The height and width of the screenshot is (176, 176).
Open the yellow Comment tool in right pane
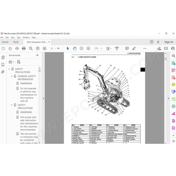click(173, 84)
